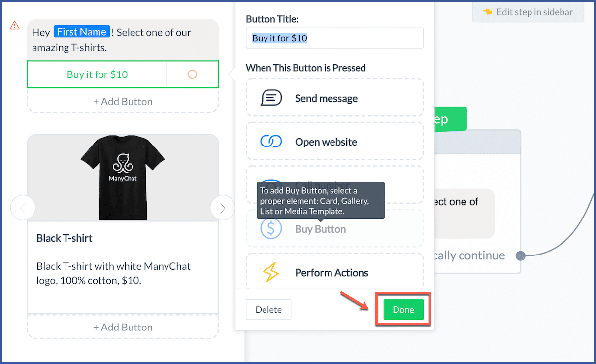Add a button to the Black T-shirt card
The width and height of the screenshot is (596, 364).
point(123,327)
